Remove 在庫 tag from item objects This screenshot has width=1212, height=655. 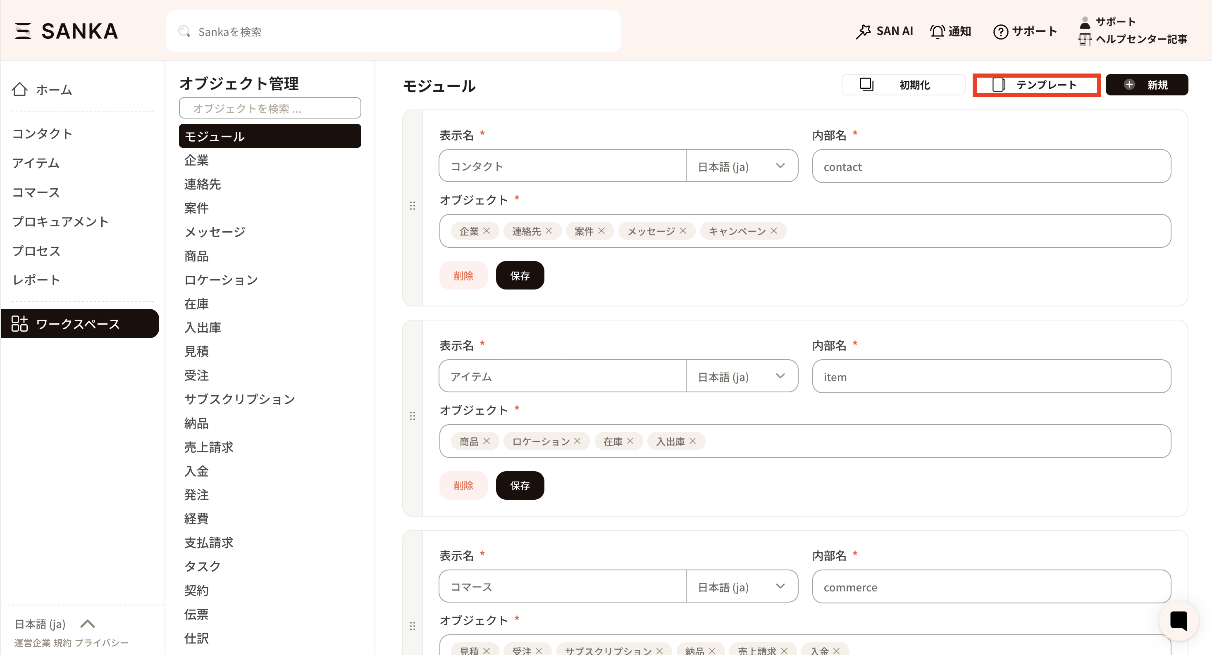(x=630, y=441)
